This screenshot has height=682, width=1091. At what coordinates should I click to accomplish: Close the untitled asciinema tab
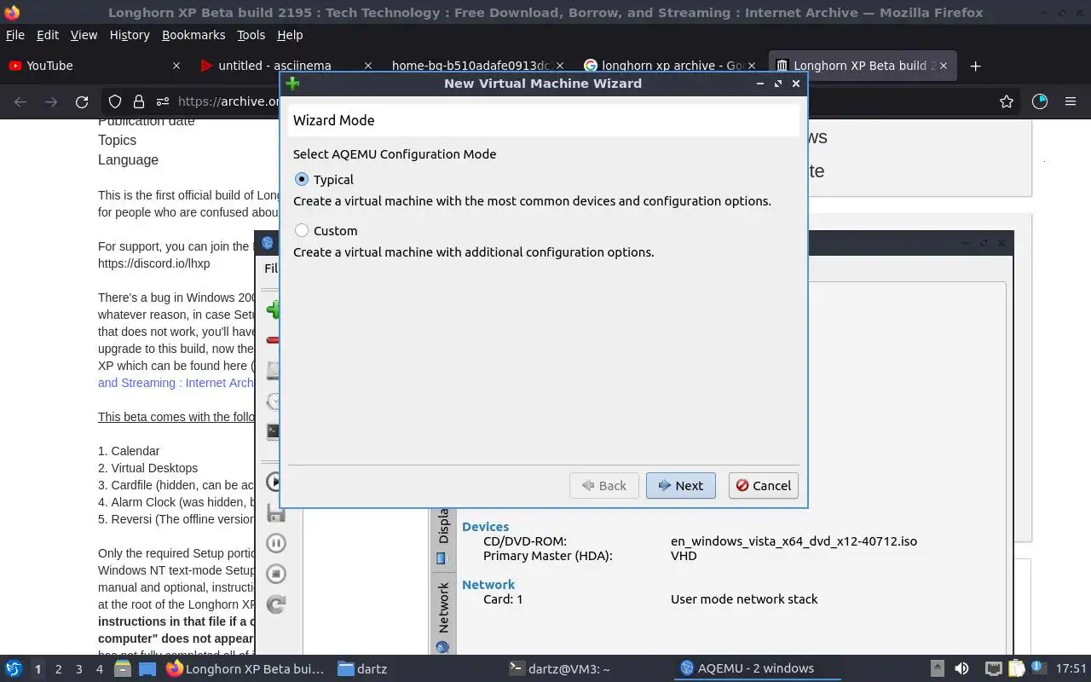click(x=368, y=66)
